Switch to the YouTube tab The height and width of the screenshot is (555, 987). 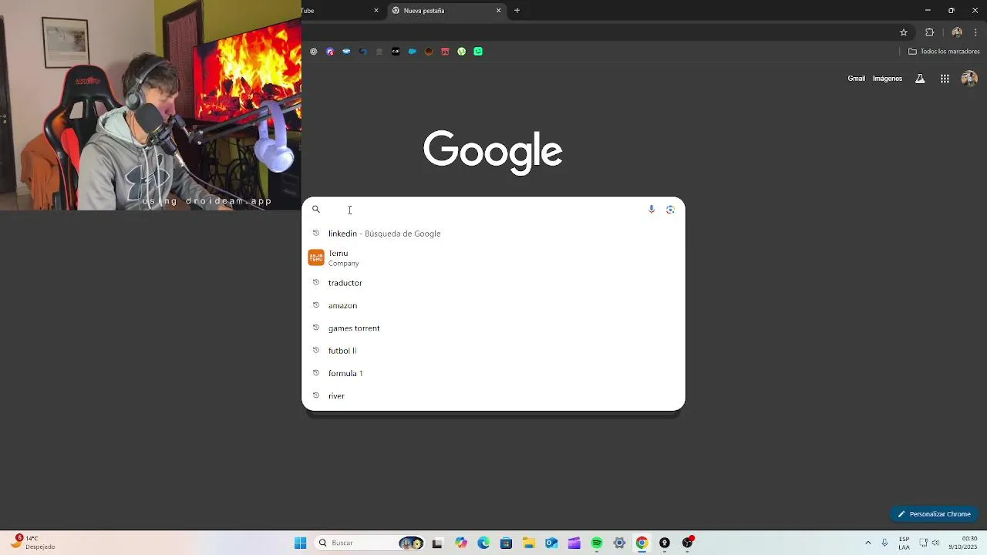(339, 11)
